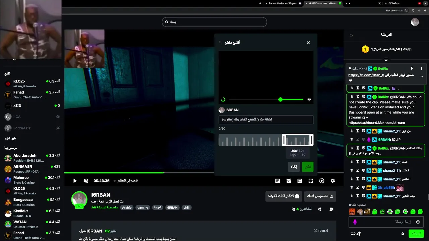Open the Maherco Slots & Casino channel
The image size is (429, 241).
pos(32,180)
